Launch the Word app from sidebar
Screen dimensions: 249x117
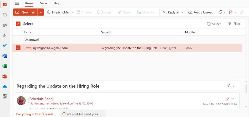click(x=5, y=56)
